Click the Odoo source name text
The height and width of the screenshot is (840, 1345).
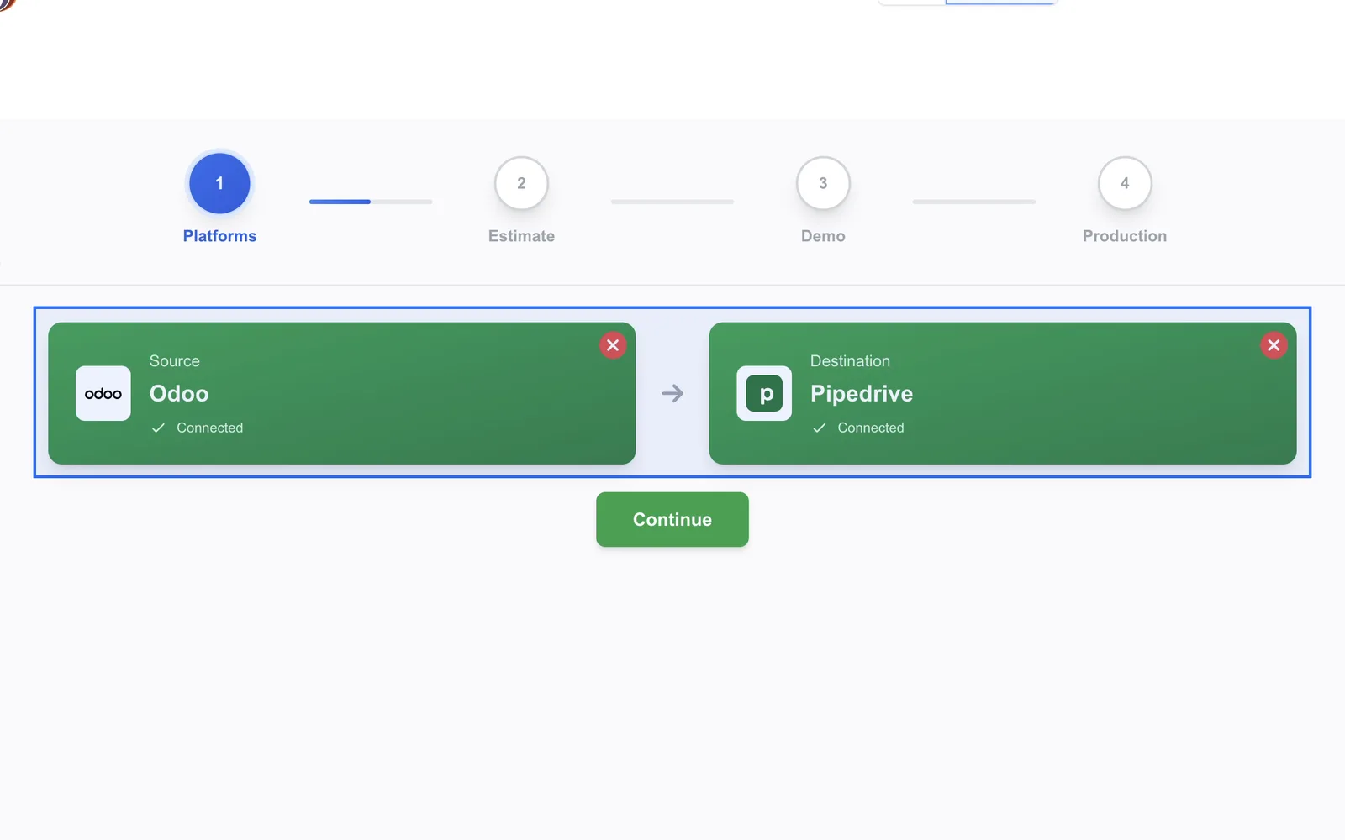(x=179, y=393)
